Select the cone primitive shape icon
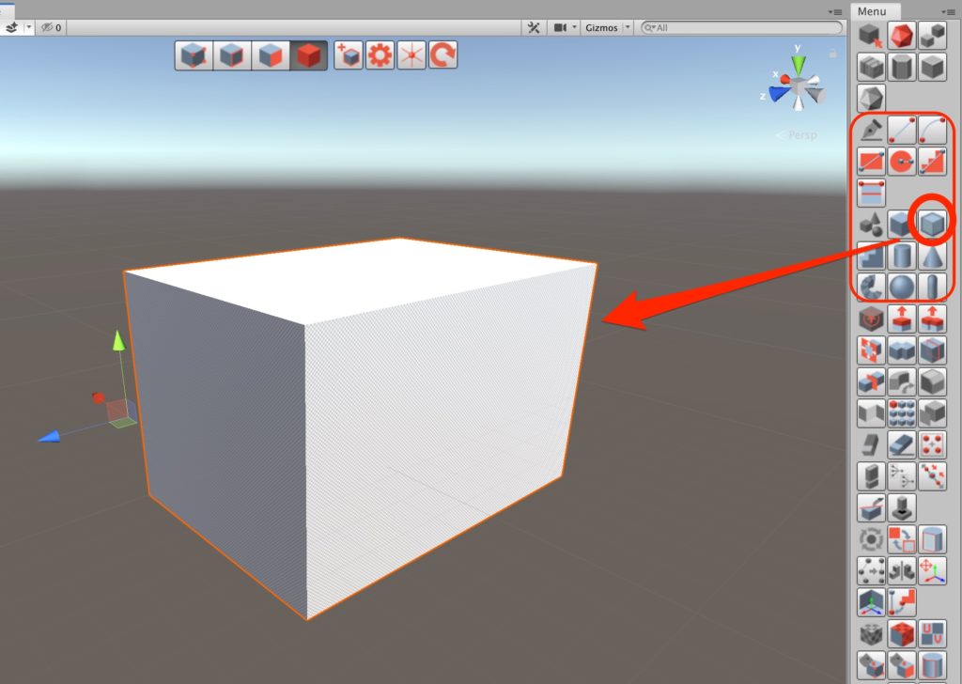 (932, 256)
